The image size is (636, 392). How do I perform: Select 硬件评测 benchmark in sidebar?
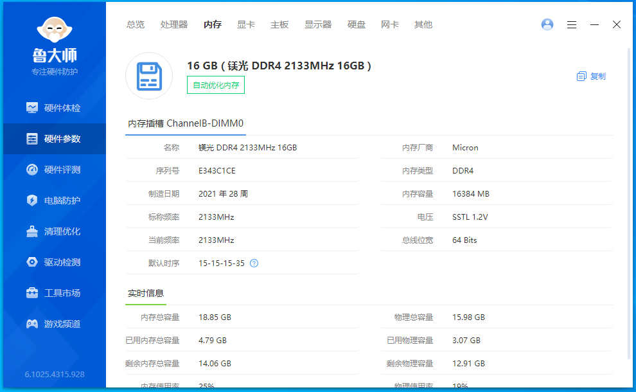(54, 170)
